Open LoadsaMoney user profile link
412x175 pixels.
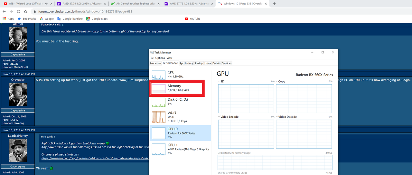click(x=18, y=136)
